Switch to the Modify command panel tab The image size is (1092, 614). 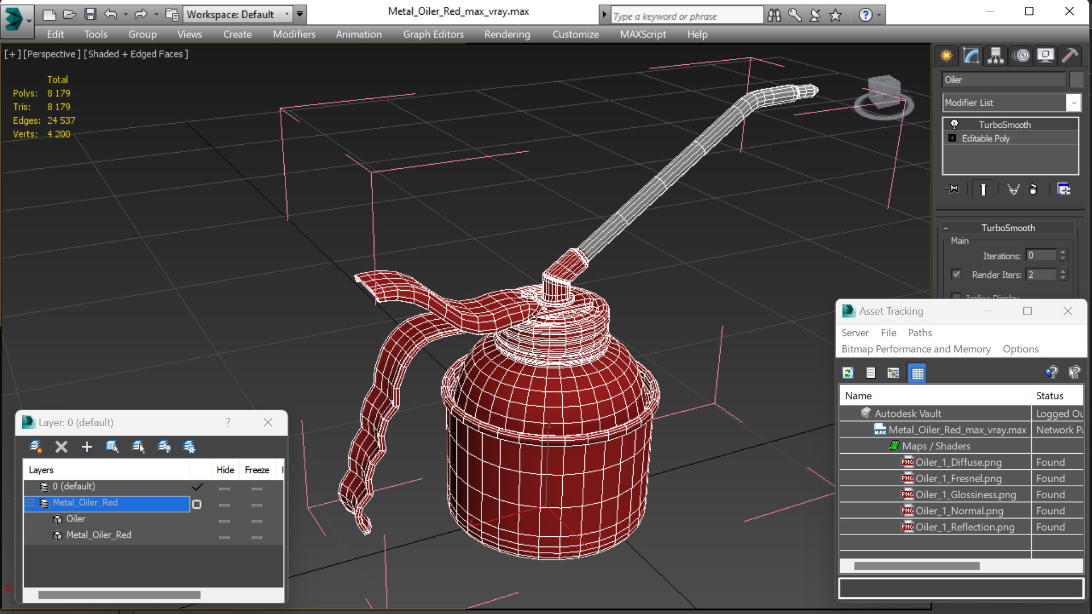coord(971,55)
